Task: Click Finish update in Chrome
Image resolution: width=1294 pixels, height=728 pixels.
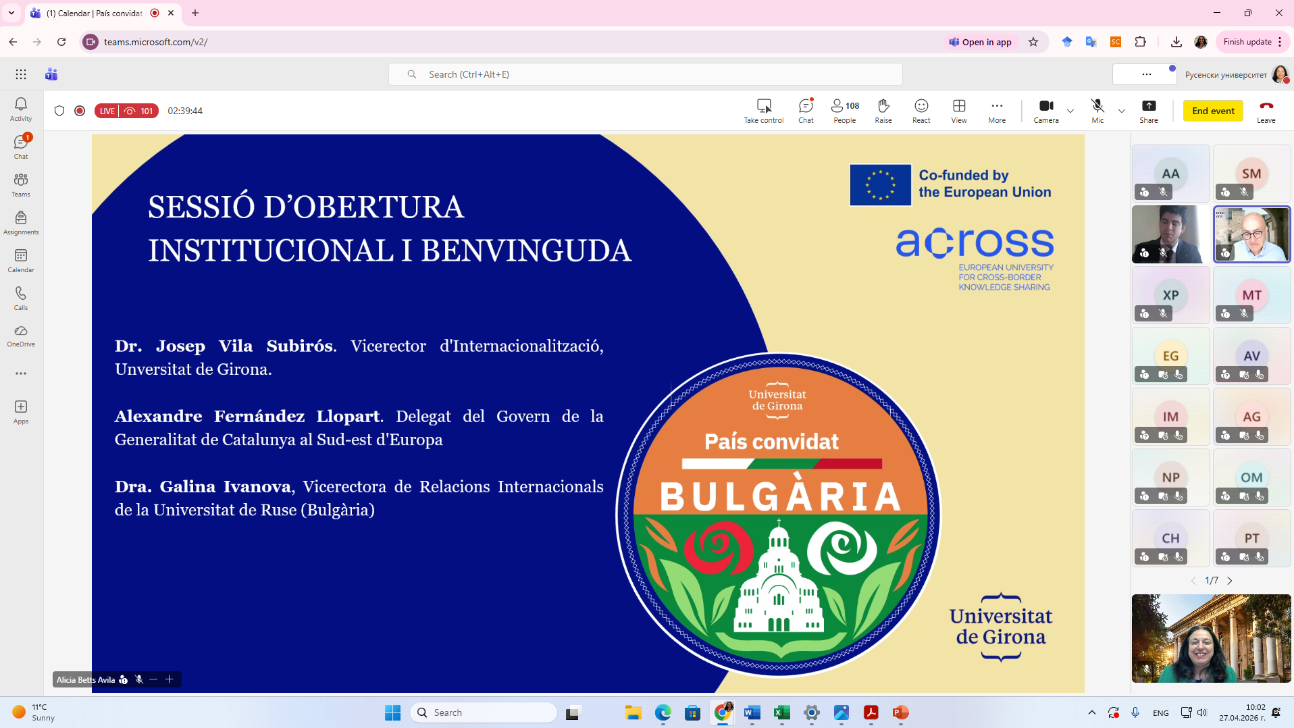Action: click(1253, 42)
